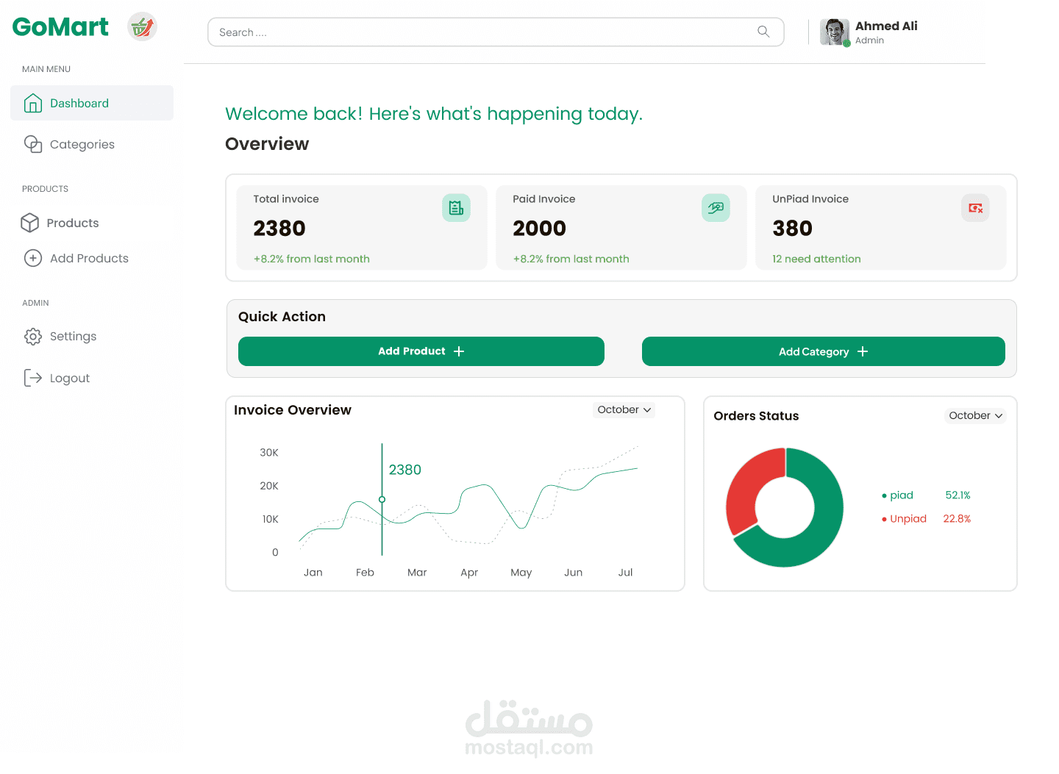Click the chart marker point at 2380

tap(382, 499)
